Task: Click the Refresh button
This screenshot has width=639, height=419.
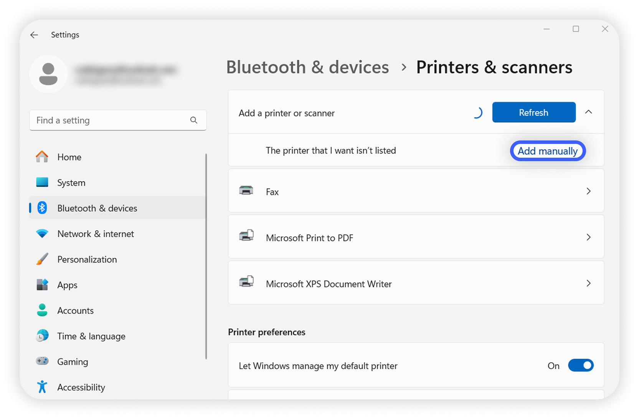Action: pyautogui.click(x=533, y=112)
